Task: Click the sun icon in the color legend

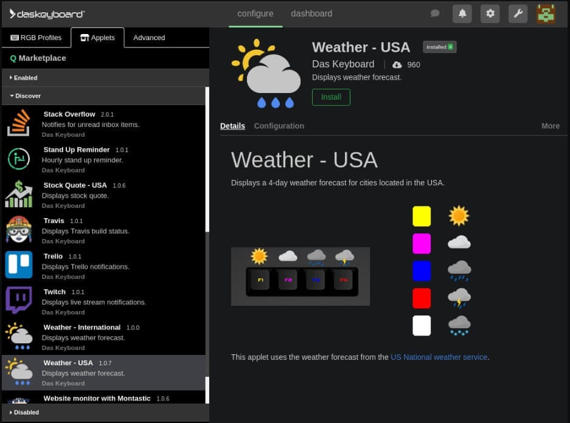Action: pyautogui.click(x=459, y=216)
